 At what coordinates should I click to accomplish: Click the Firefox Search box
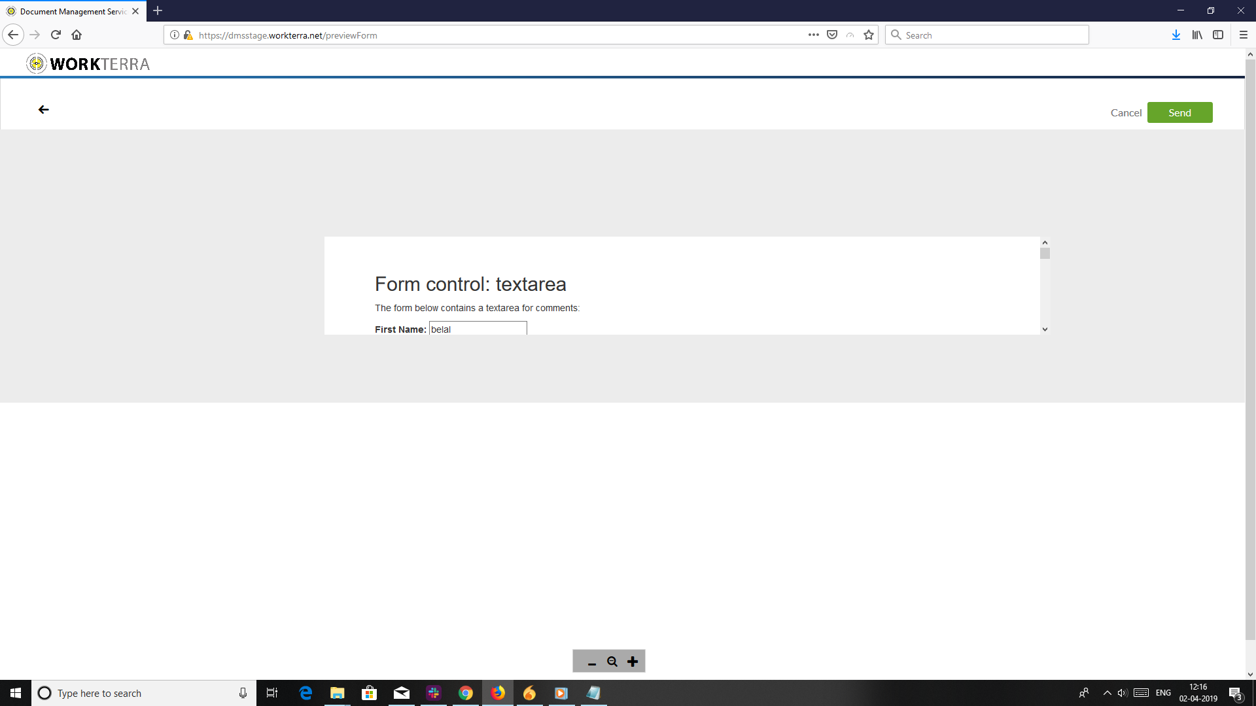[x=986, y=35]
